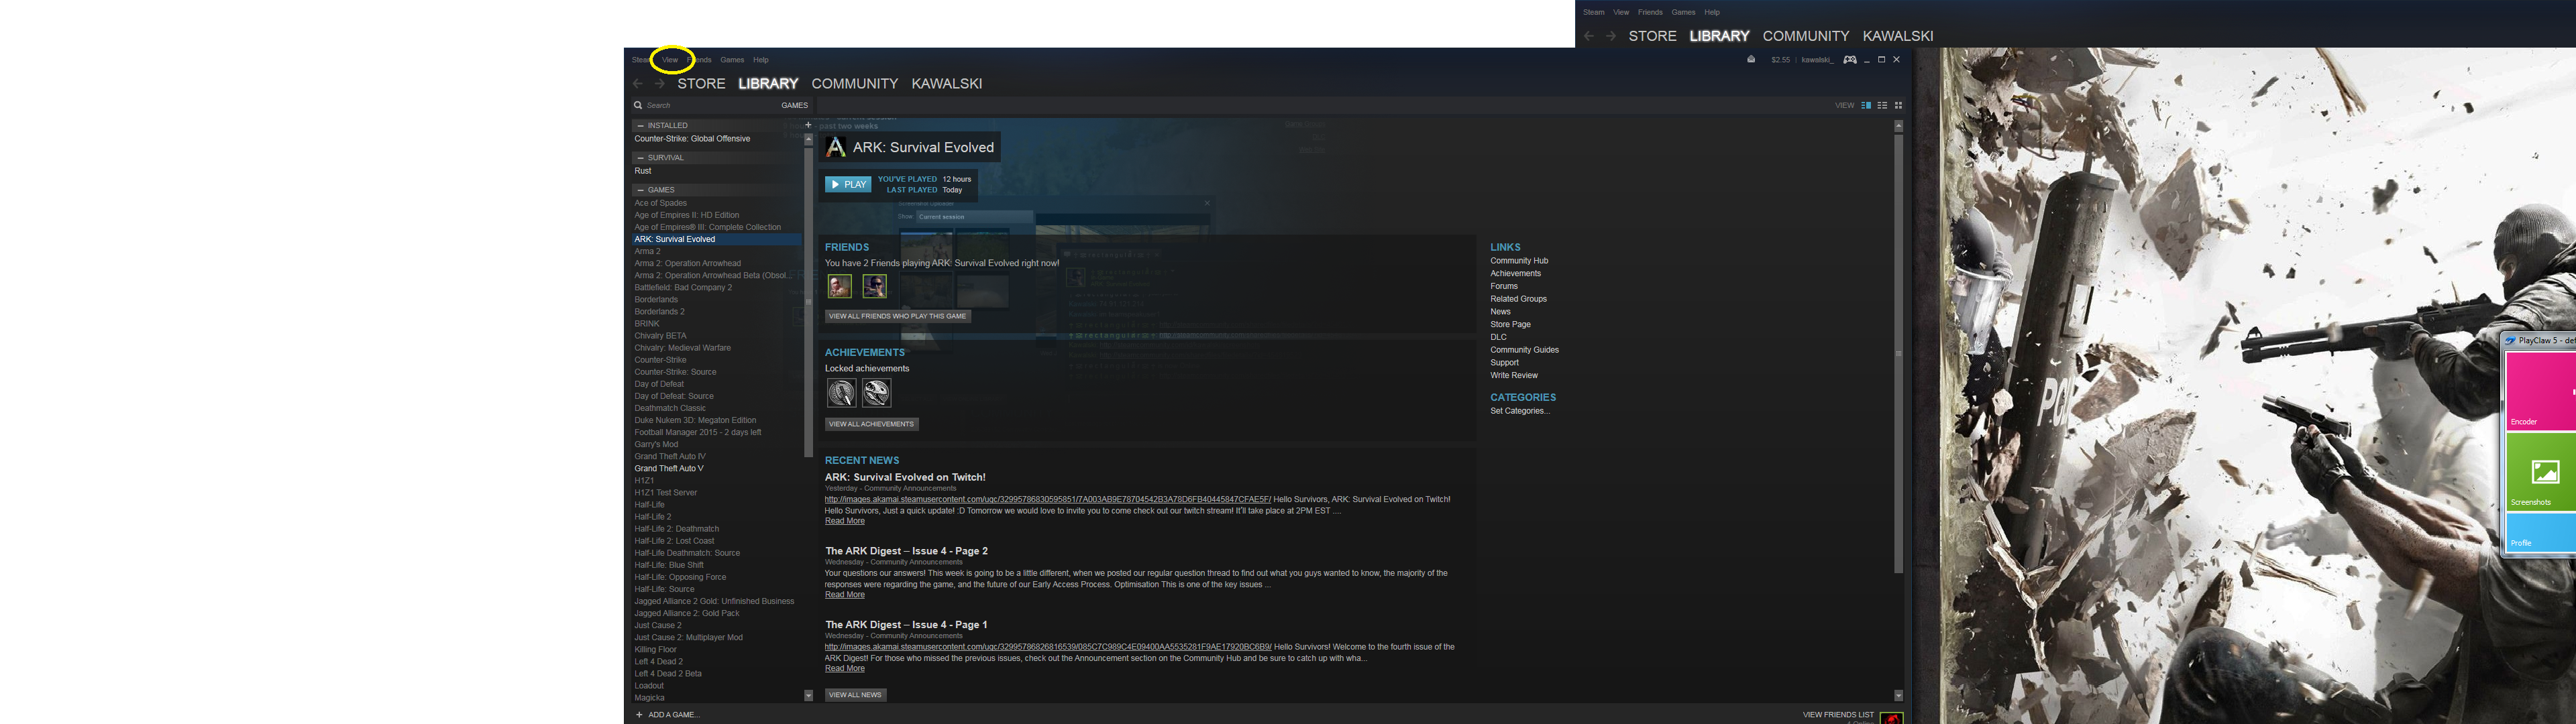Screen dimensions: 2576x724
Task: Go forward with the front window's right arrow
Action: 659,84
